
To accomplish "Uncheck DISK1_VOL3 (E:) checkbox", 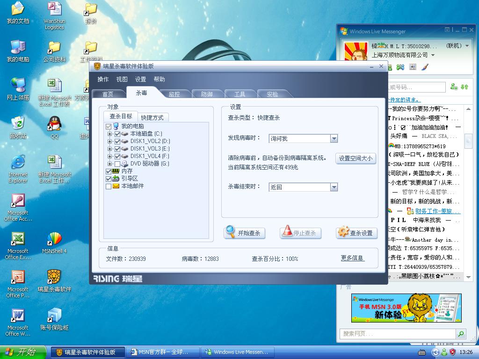I will pos(117,149).
